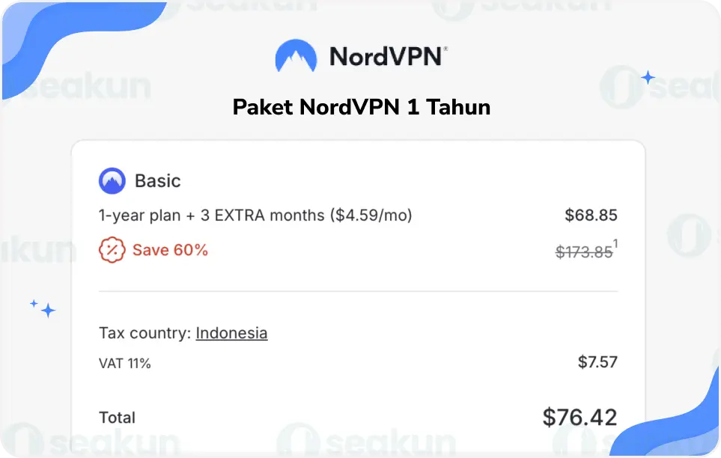Click the blue sparkle star near right edge
This screenshot has height=458, width=721.
(647, 76)
